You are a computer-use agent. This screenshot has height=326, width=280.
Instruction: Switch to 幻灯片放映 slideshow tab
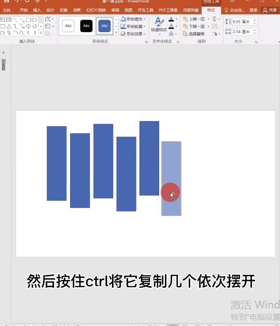(x=96, y=10)
